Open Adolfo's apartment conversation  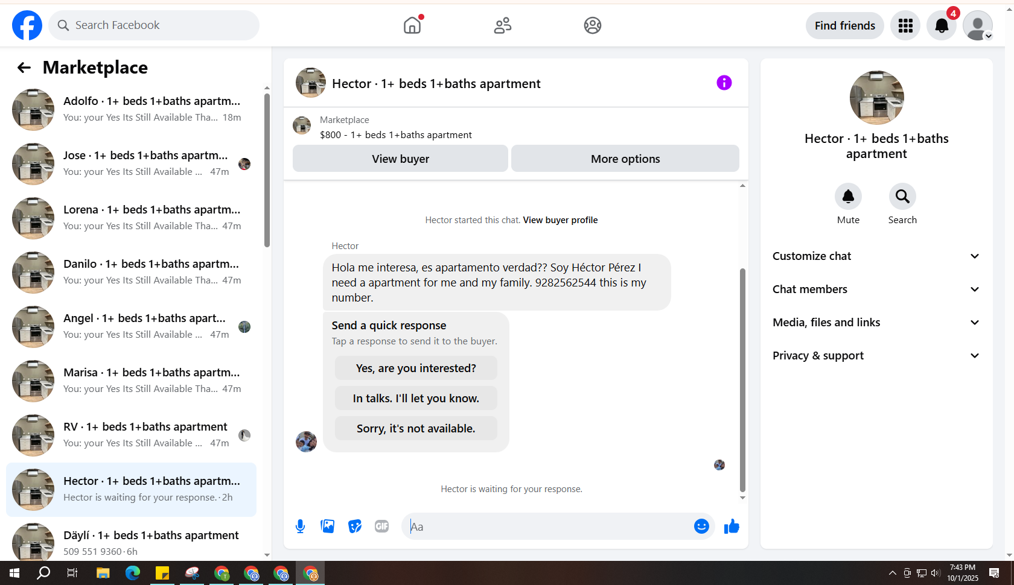(x=131, y=110)
